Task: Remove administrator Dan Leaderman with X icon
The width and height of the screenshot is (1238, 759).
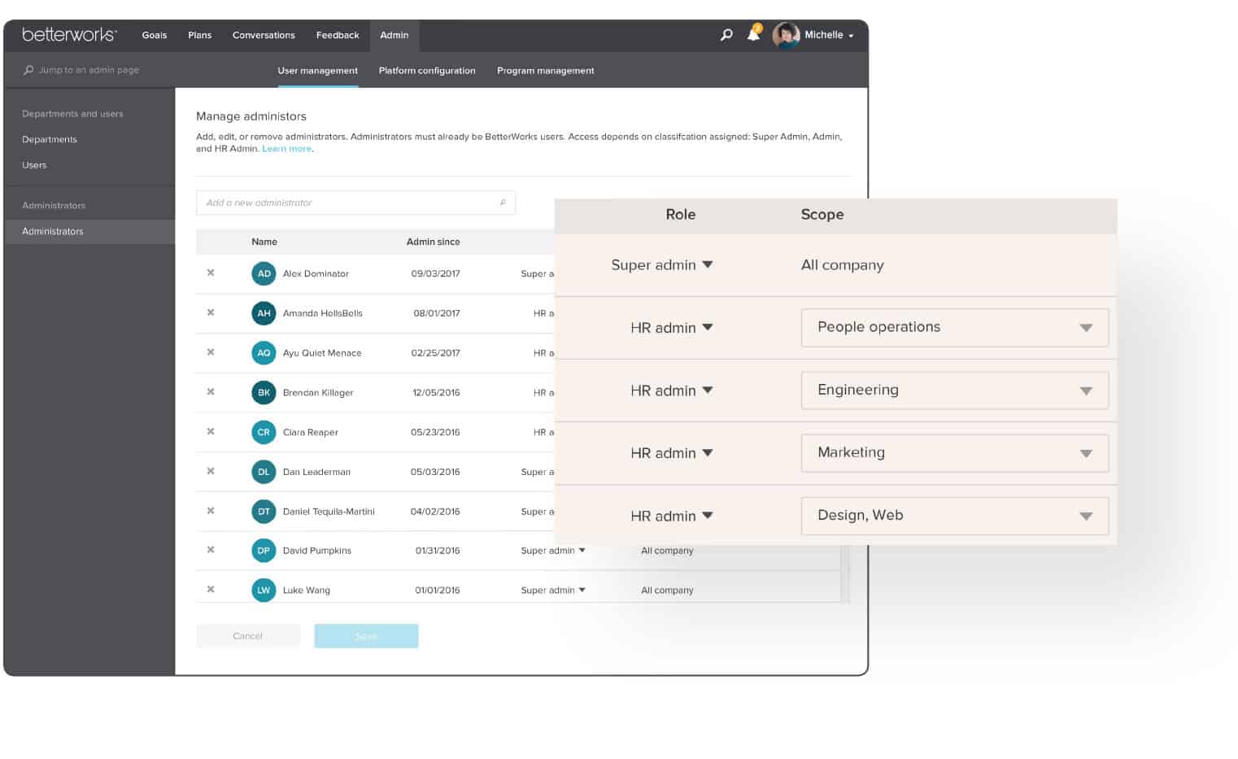Action: (211, 471)
